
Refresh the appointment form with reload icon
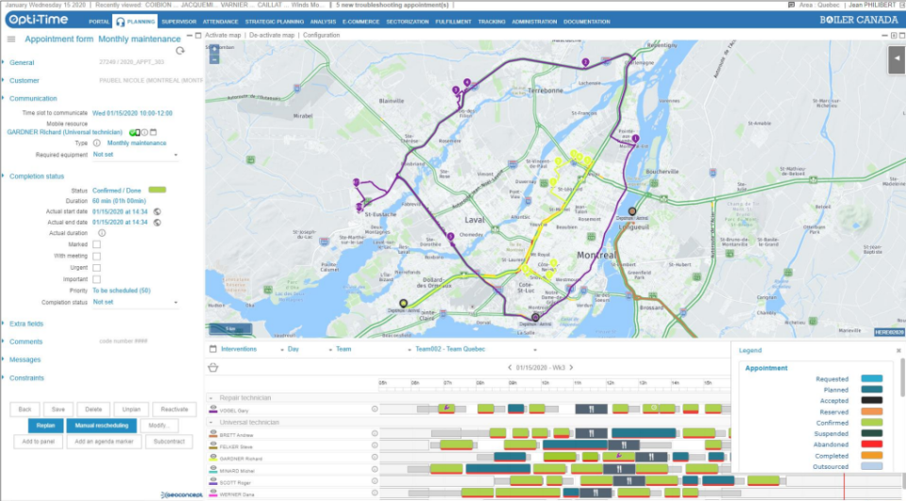180,51
